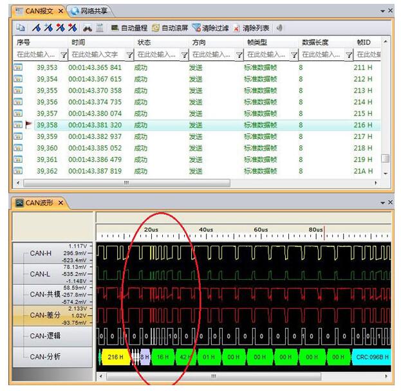This screenshot has width=401, height=391.
Task: Click the yellow 216 H ID segment
Action: click(x=116, y=357)
